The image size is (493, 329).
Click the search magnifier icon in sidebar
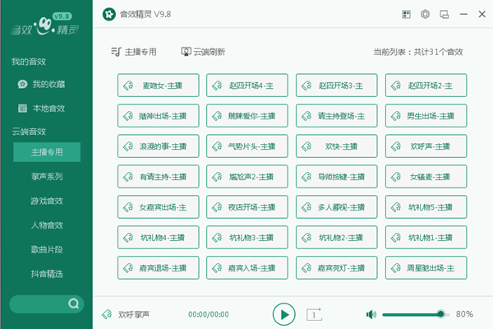pyautogui.click(x=73, y=304)
